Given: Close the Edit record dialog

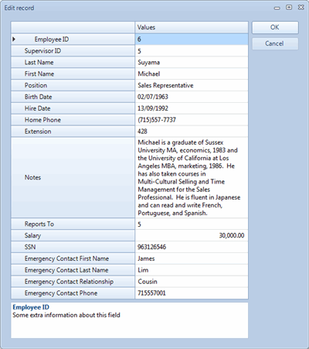Looking at the screenshot, I should click(x=301, y=8).
